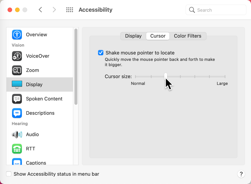Click the RTT phone keypad icon
This screenshot has width=251, height=184.
coord(17,149)
